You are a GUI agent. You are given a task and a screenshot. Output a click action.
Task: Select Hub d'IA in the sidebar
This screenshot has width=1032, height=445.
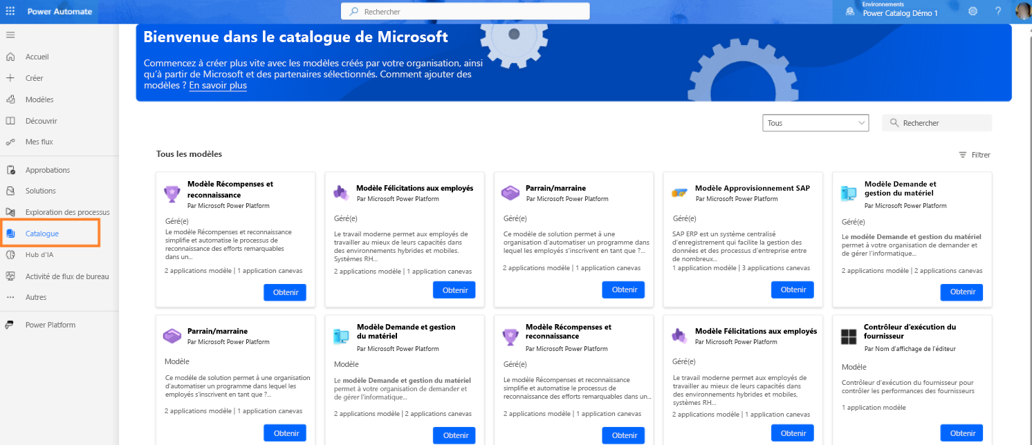click(x=39, y=254)
